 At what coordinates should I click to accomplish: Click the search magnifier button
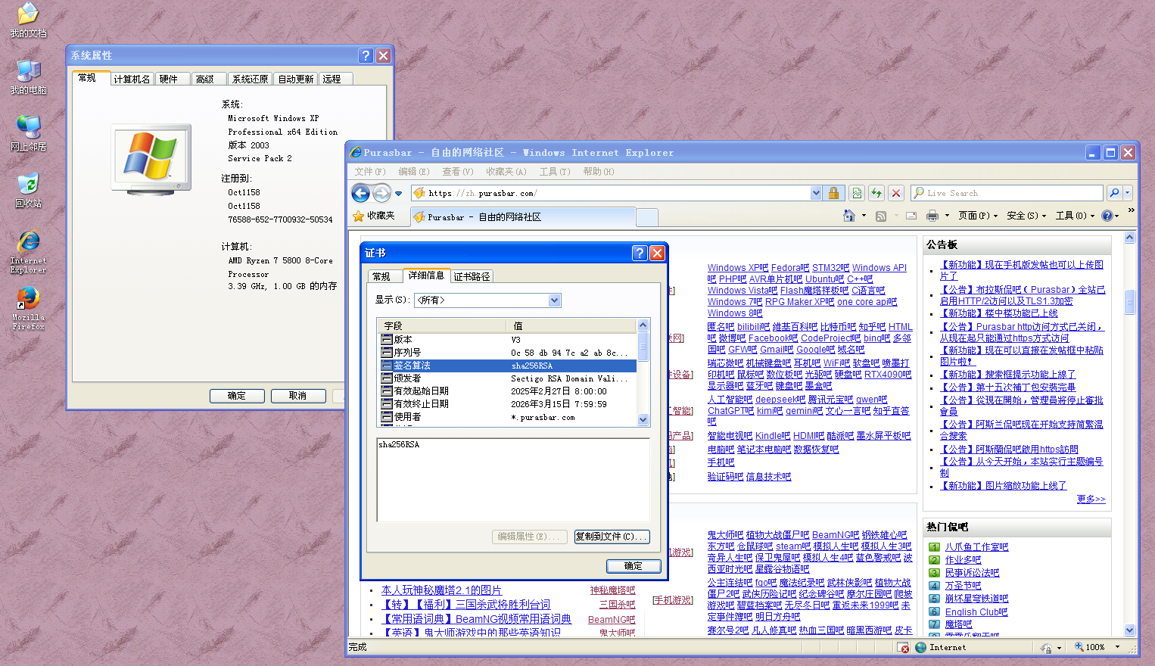click(1113, 193)
